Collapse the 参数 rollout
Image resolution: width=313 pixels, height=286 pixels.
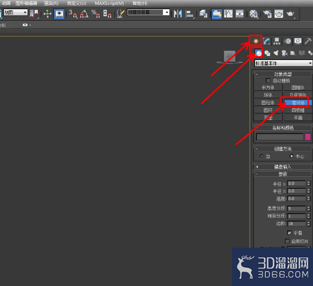click(283, 174)
